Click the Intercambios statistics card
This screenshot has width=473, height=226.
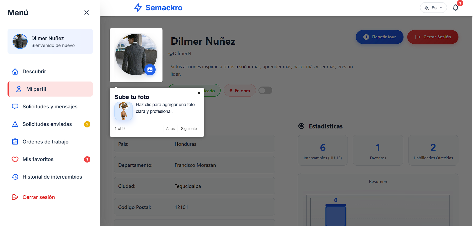(x=323, y=150)
